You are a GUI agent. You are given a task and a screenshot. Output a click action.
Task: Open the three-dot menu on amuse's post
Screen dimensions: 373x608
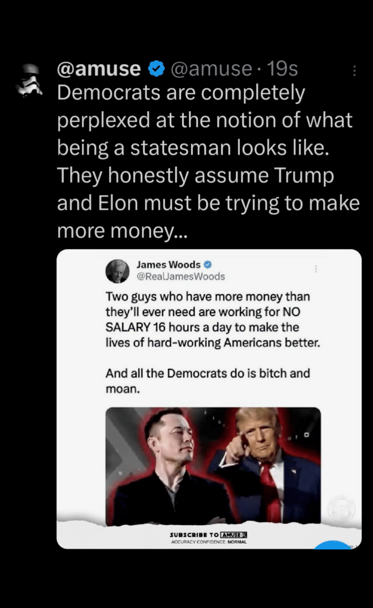pyautogui.click(x=354, y=70)
